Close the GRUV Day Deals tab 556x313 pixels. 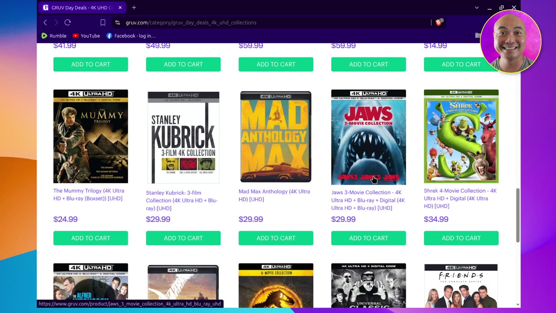tap(120, 7)
